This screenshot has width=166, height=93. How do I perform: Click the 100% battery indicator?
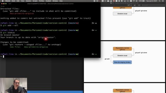point(142,1)
